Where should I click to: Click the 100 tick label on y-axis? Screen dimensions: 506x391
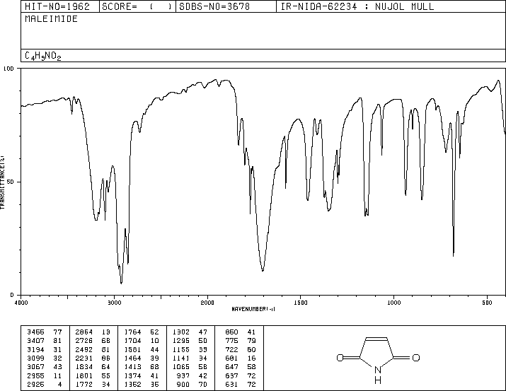[8, 69]
